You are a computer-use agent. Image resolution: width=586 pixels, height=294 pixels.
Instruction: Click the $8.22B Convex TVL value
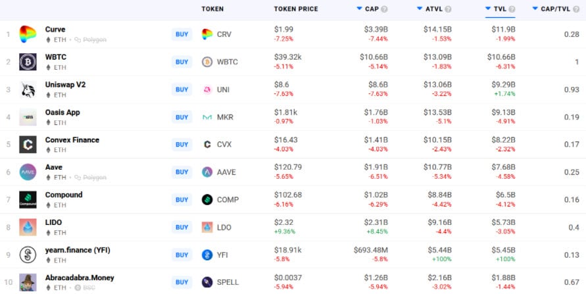[503, 139]
